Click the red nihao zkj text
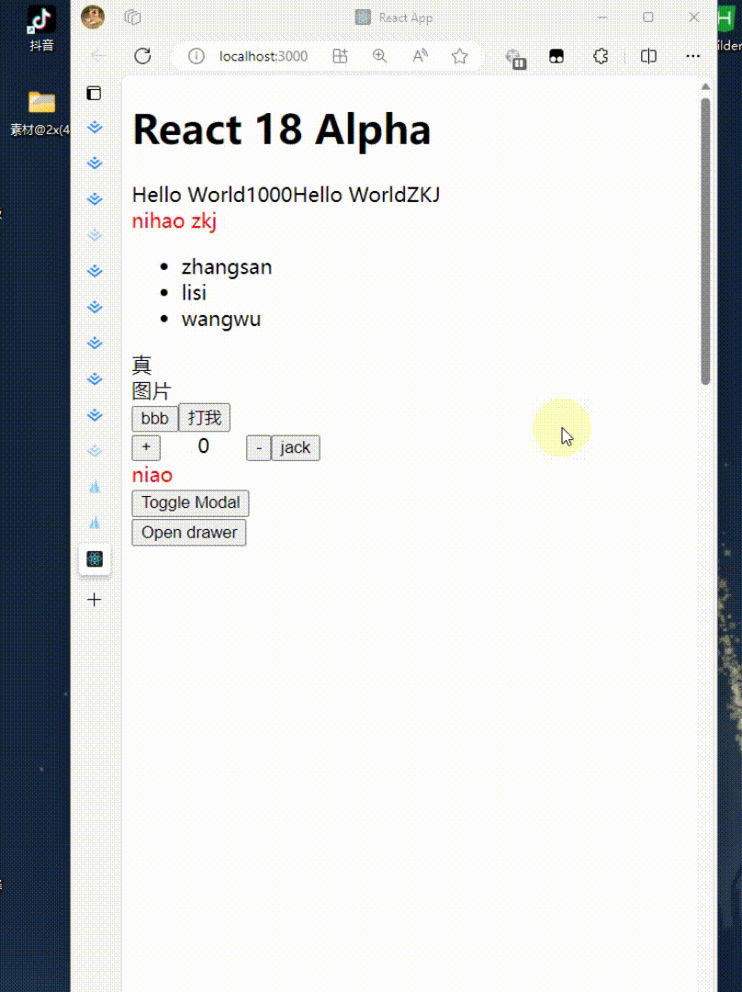Screen dimensions: 742x992 click(174, 220)
